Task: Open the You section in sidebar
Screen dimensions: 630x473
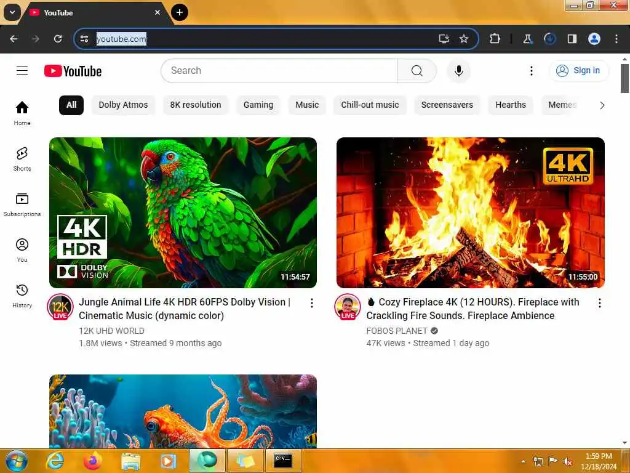Action: [22, 250]
